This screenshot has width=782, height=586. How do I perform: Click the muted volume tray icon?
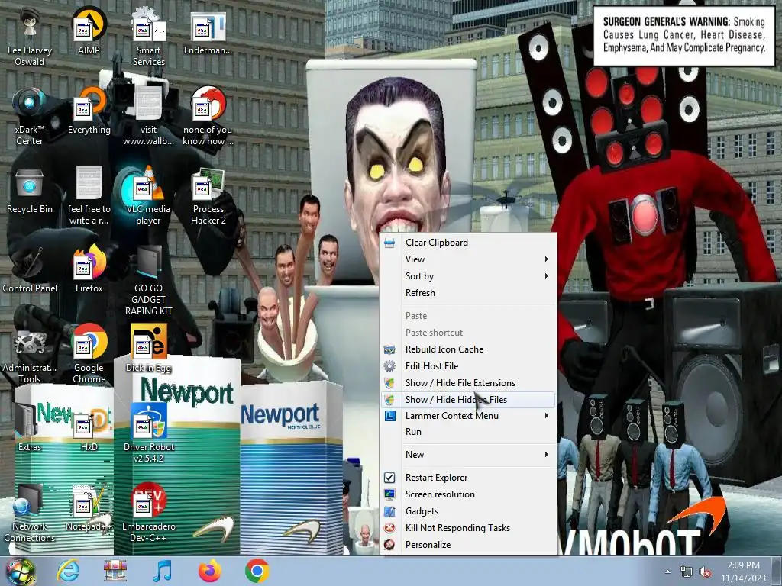pyautogui.click(x=705, y=572)
